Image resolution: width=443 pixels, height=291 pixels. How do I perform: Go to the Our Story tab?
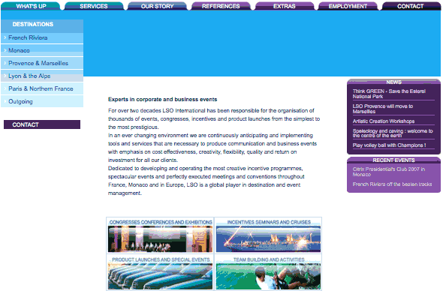[x=157, y=6]
